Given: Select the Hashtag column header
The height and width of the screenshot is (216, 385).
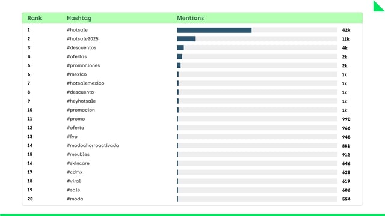Looking at the screenshot, I should tap(79, 18).
